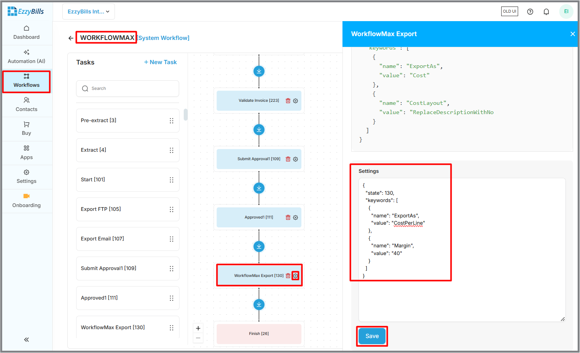
Task: Grab the Extract [4] drag handle
Action: tap(171, 150)
